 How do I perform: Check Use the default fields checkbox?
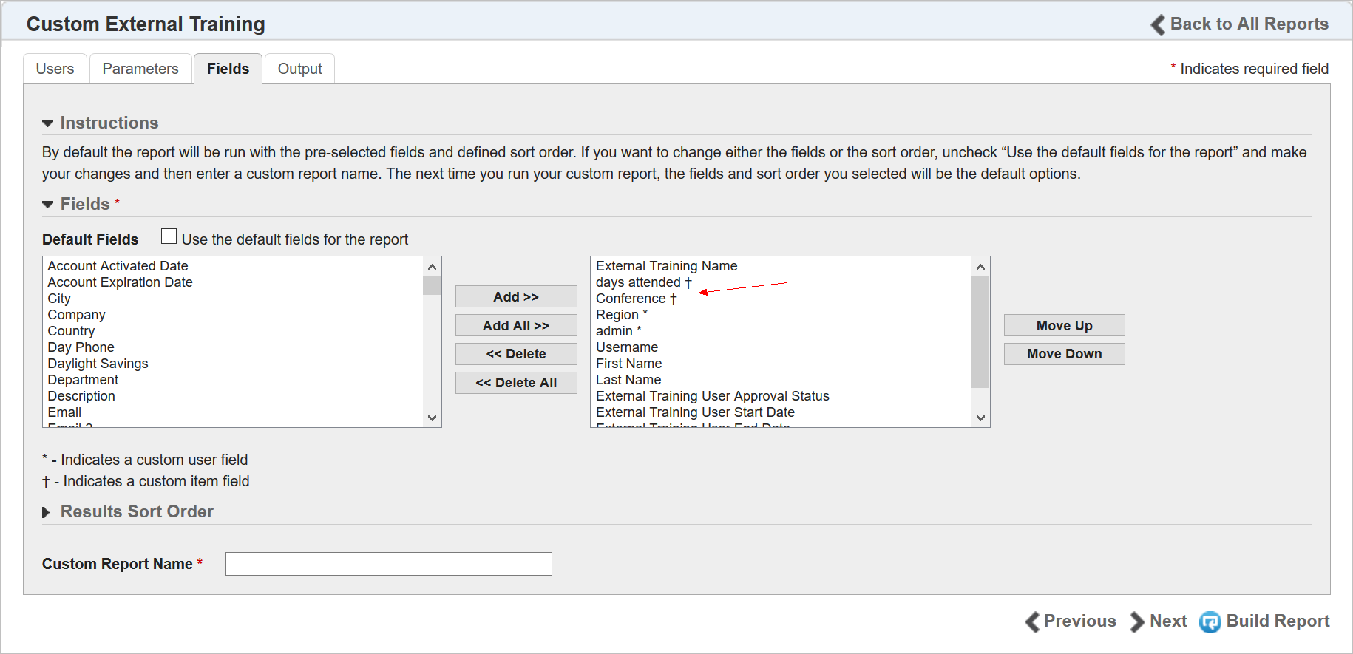pos(169,236)
